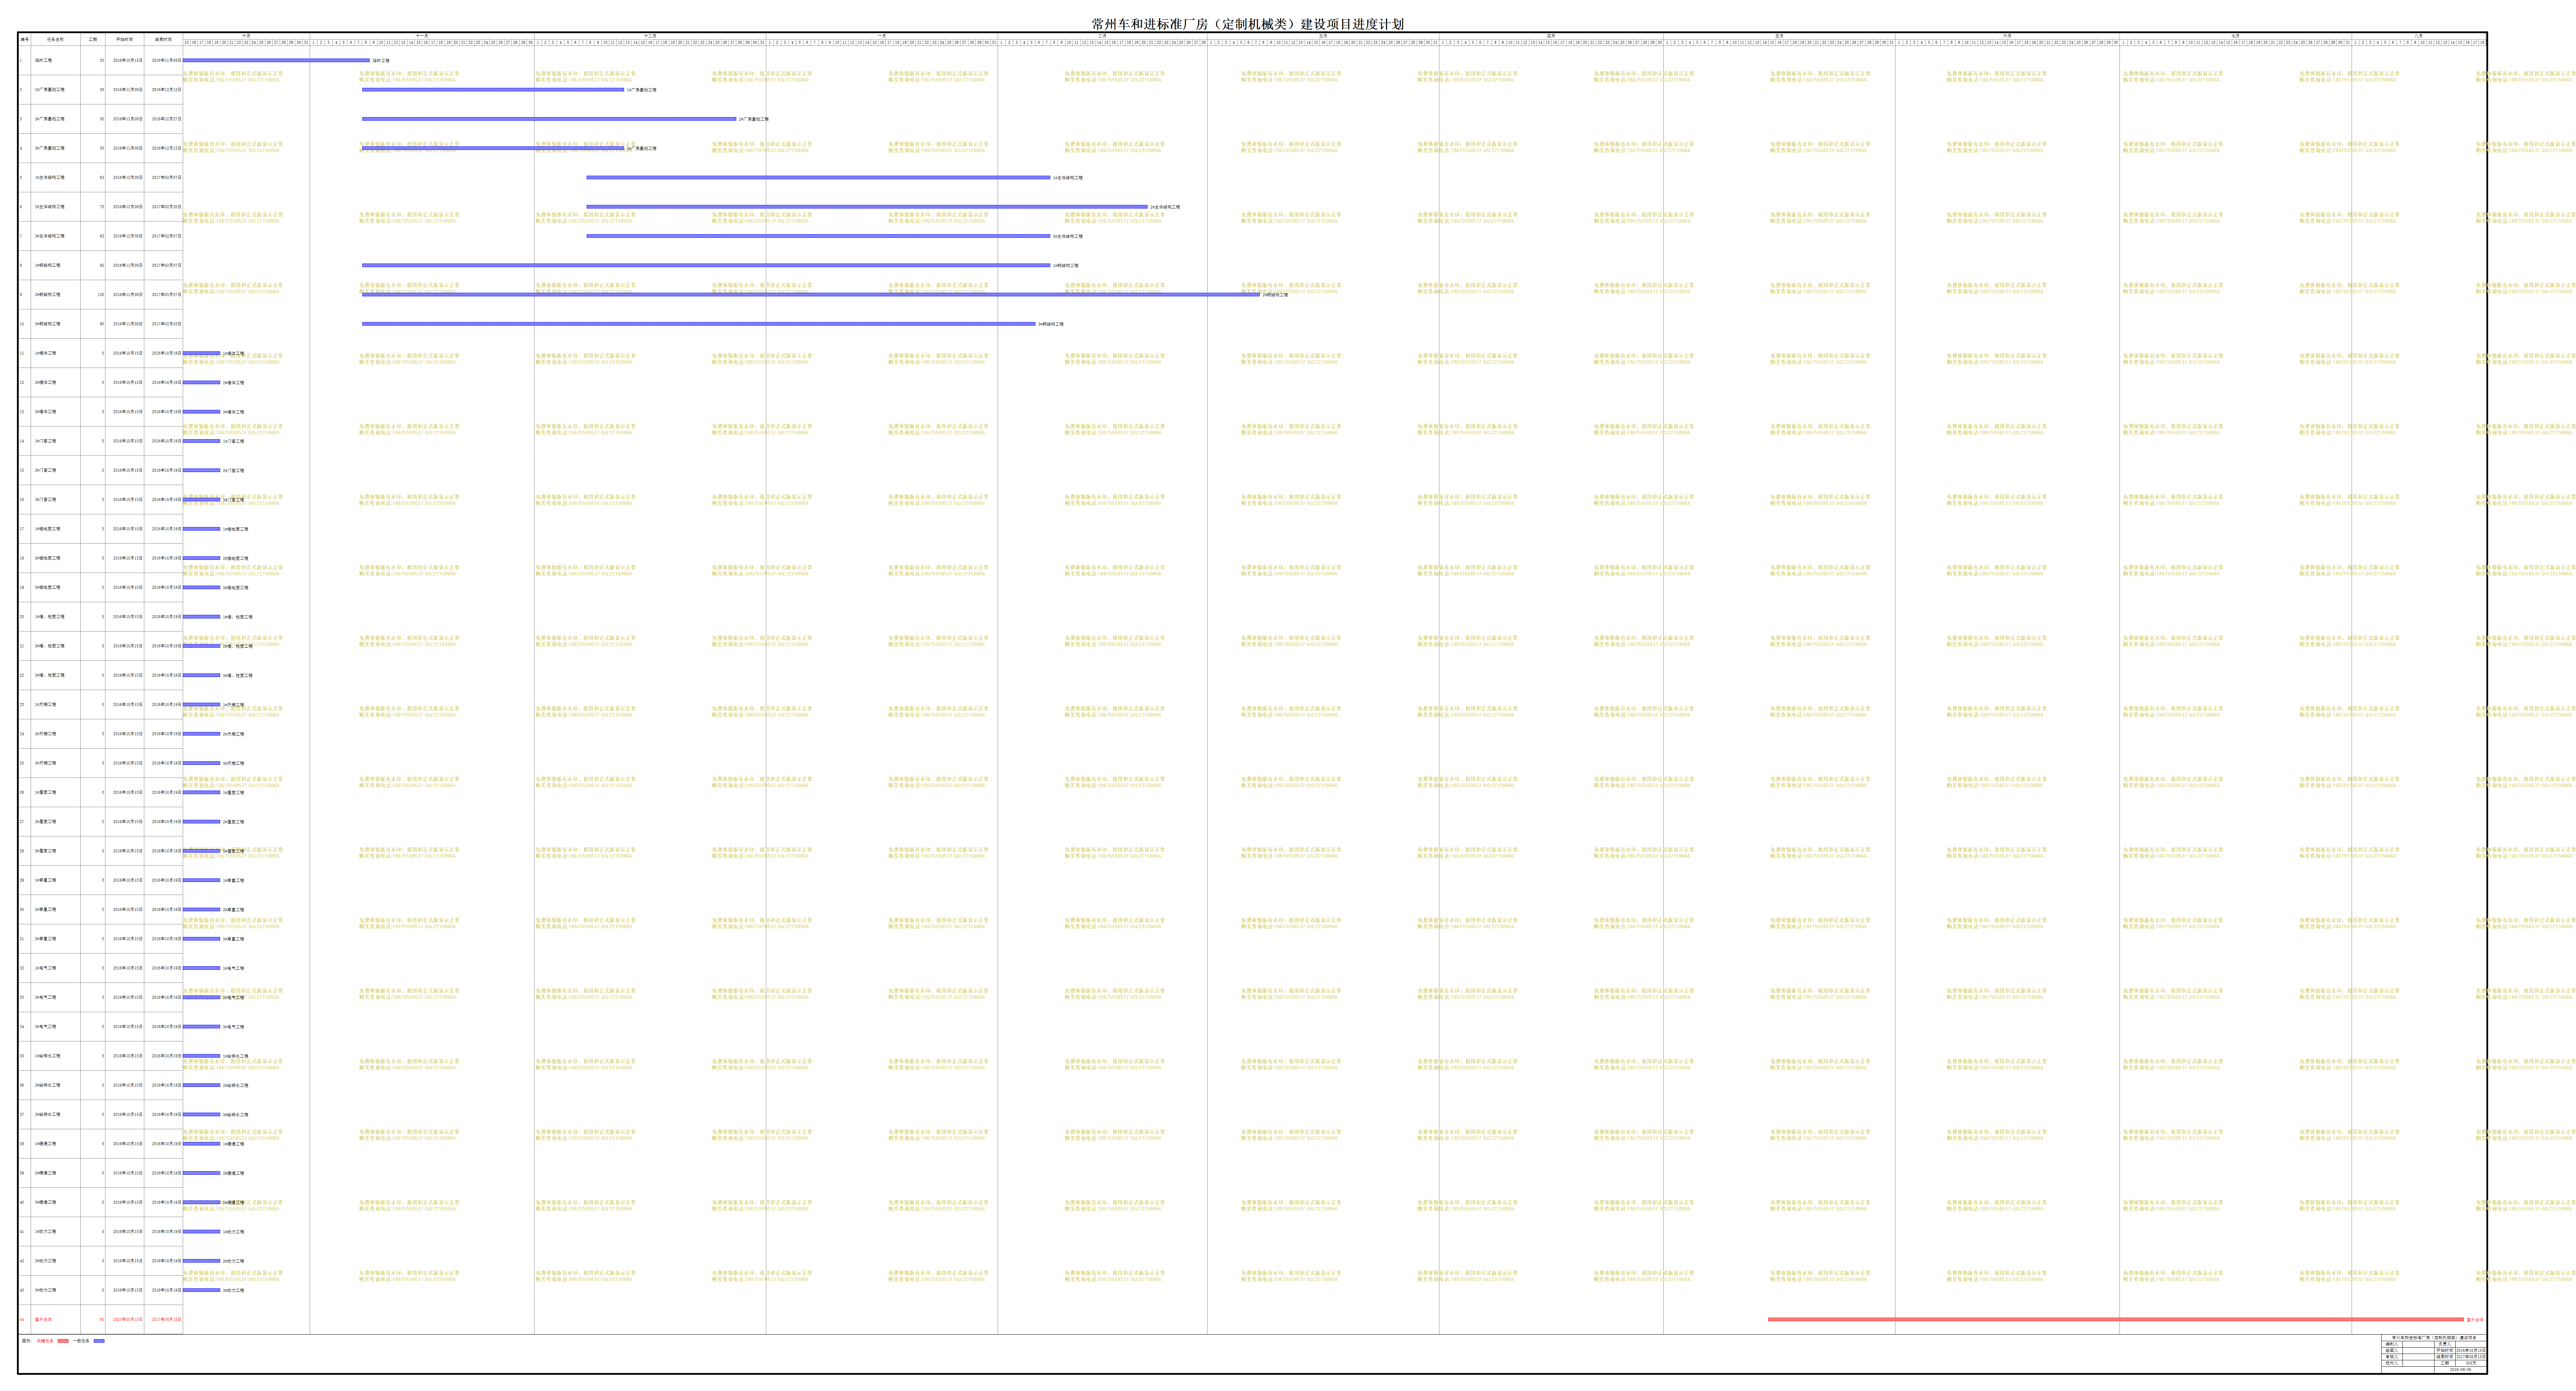The height and width of the screenshot is (1391, 2576).
Task: Click the 3#钢结构工程 Gantt bar
Action: pyautogui.click(x=698, y=323)
